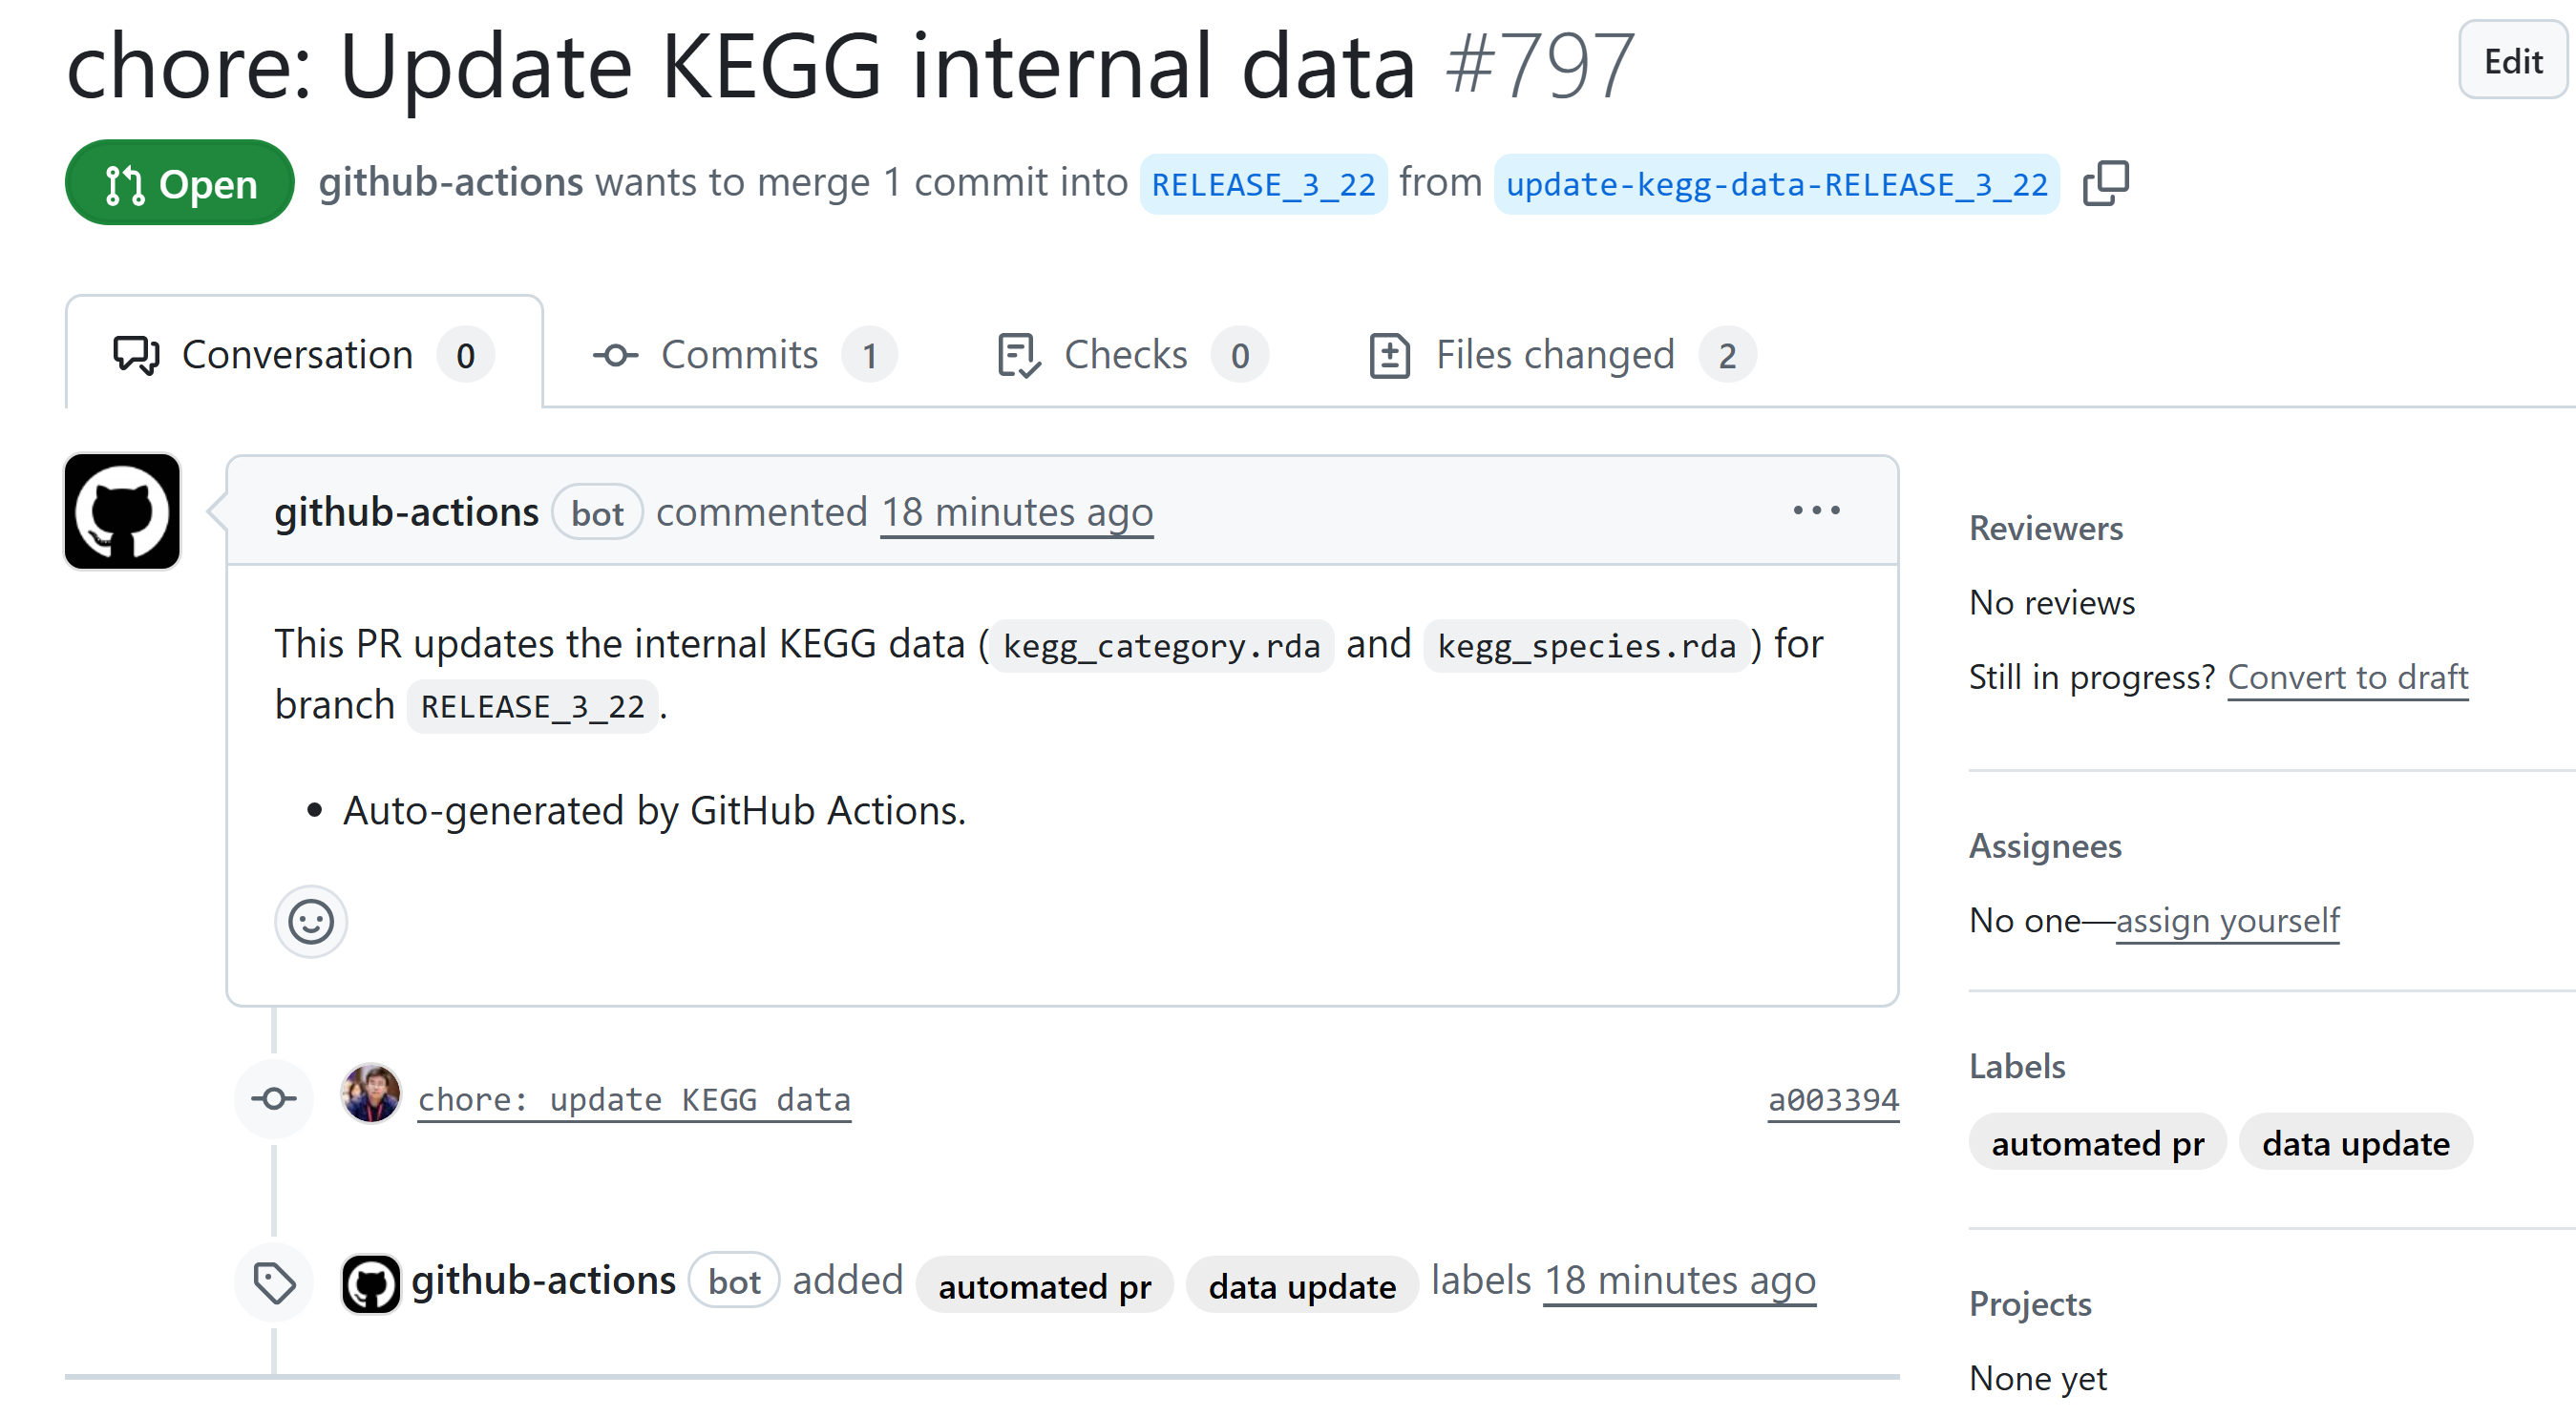Click the Convert to draft link
The width and height of the screenshot is (2576, 1416).
coord(2347,677)
